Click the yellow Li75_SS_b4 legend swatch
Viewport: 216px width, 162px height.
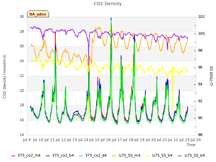(147, 156)
